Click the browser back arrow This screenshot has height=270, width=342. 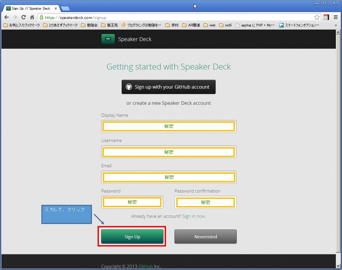(7, 17)
